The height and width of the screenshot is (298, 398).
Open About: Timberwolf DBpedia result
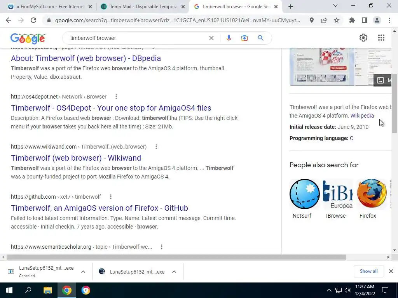coord(86,58)
